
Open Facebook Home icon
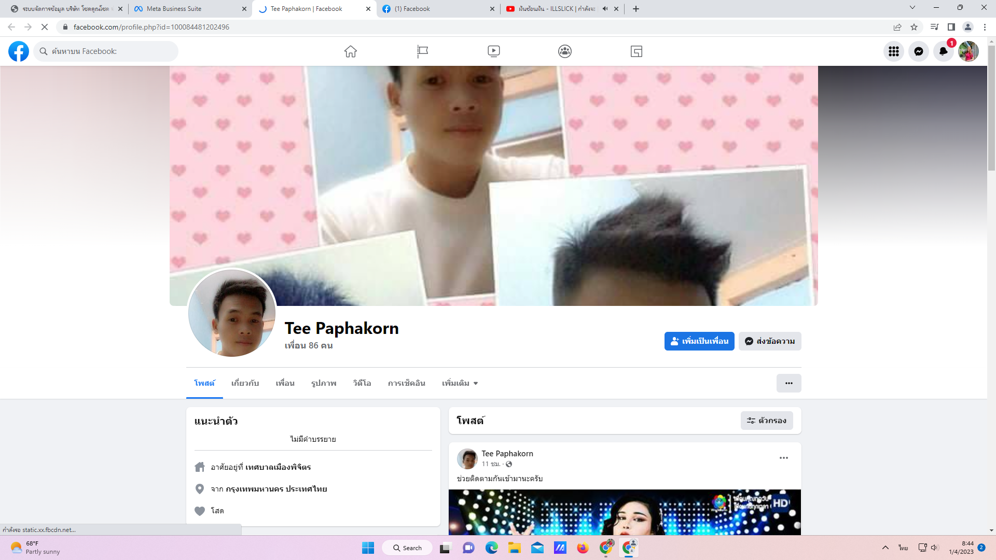click(x=351, y=51)
